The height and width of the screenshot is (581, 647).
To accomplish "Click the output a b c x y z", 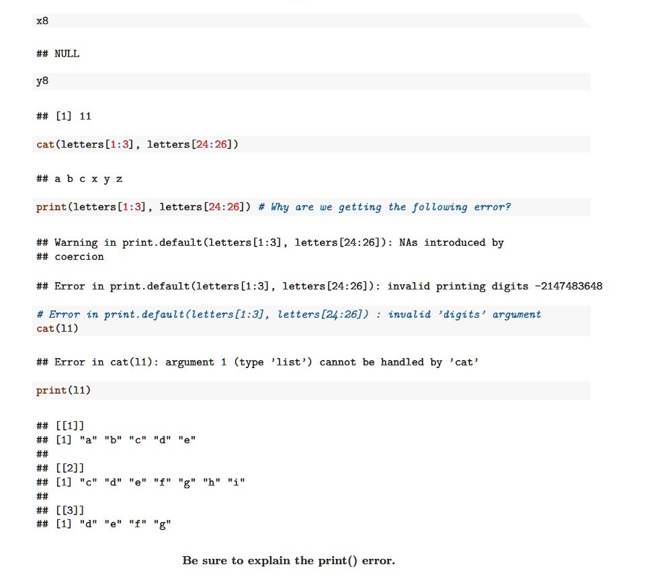I will (x=79, y=179).
